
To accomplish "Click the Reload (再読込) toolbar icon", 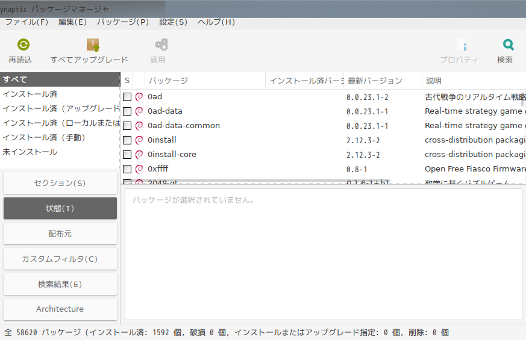I will 23,45.
